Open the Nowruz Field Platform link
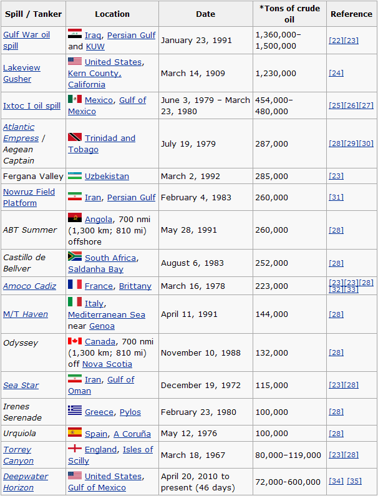 (x=29, y=197)
